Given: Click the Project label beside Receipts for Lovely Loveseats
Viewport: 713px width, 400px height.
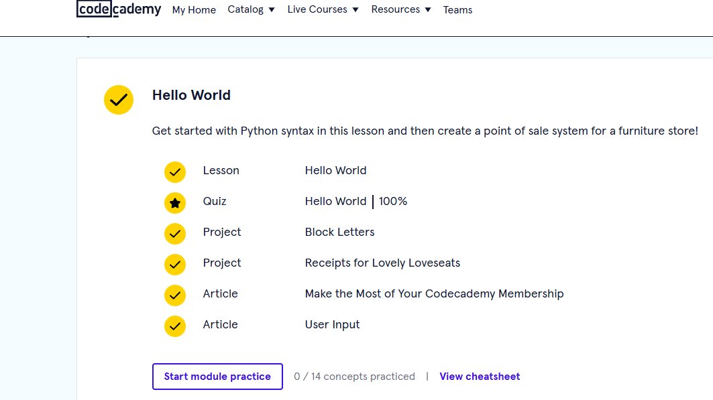Looking at the screenshot, I should point(222,263).
